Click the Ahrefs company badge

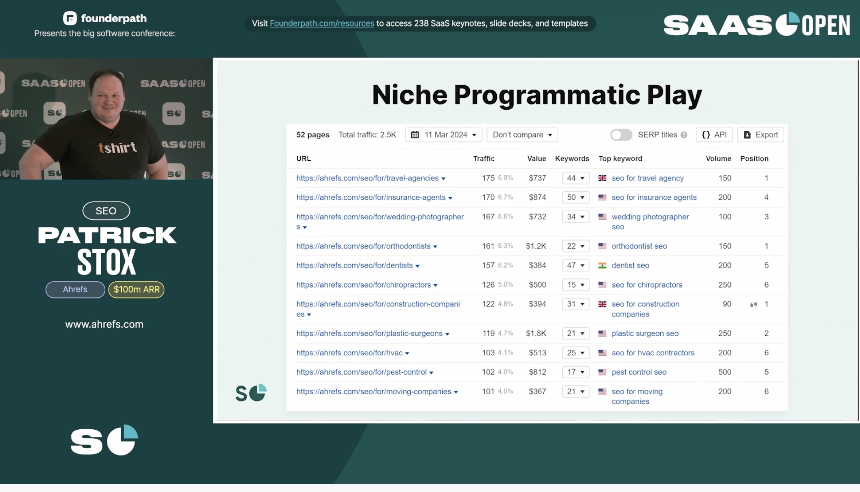(x=75, y=290)
